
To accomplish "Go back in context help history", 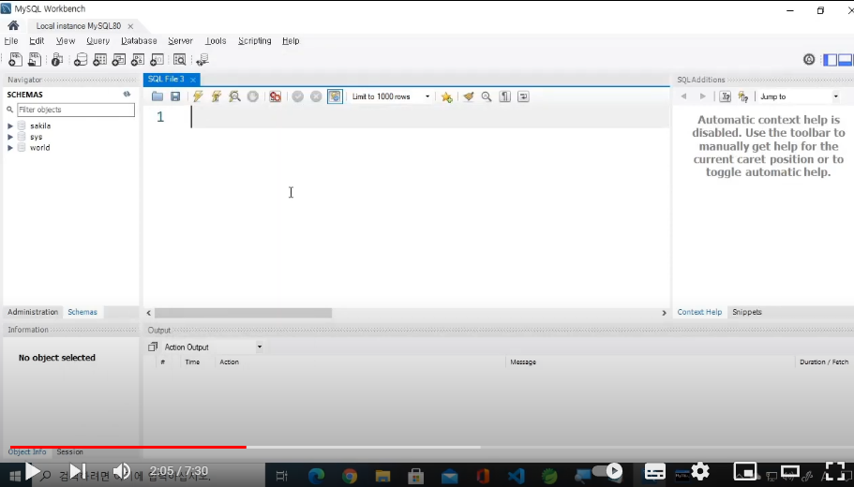I will click(x=683, y=96).
